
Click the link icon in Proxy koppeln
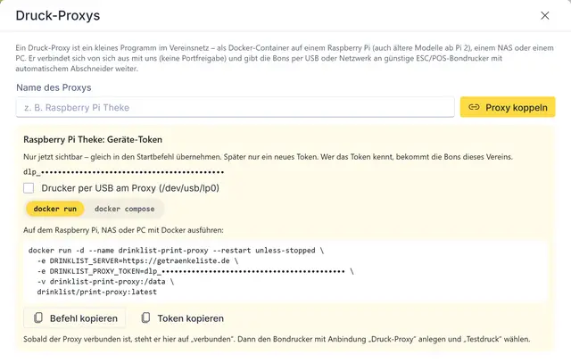(474, 107)
